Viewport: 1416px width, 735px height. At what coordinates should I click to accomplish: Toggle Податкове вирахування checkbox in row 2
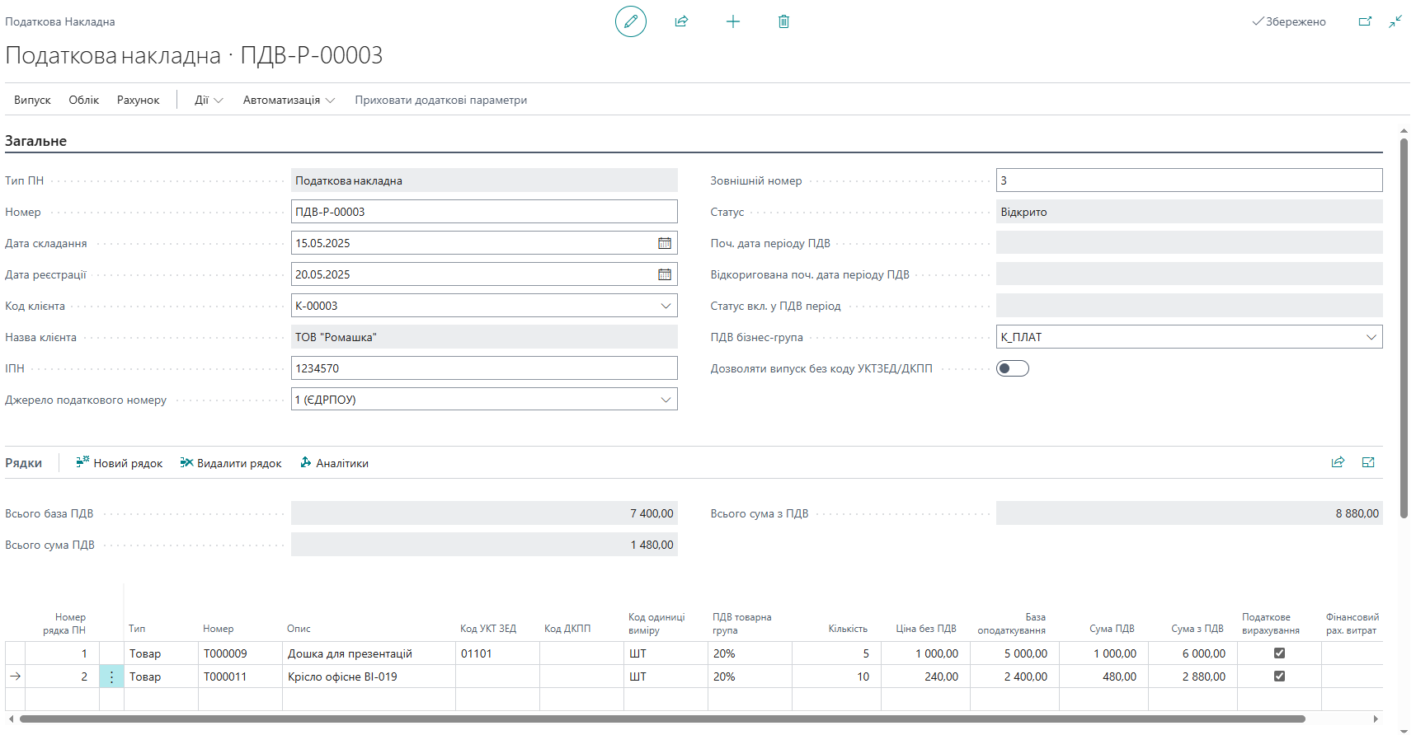pos(1279,676)
